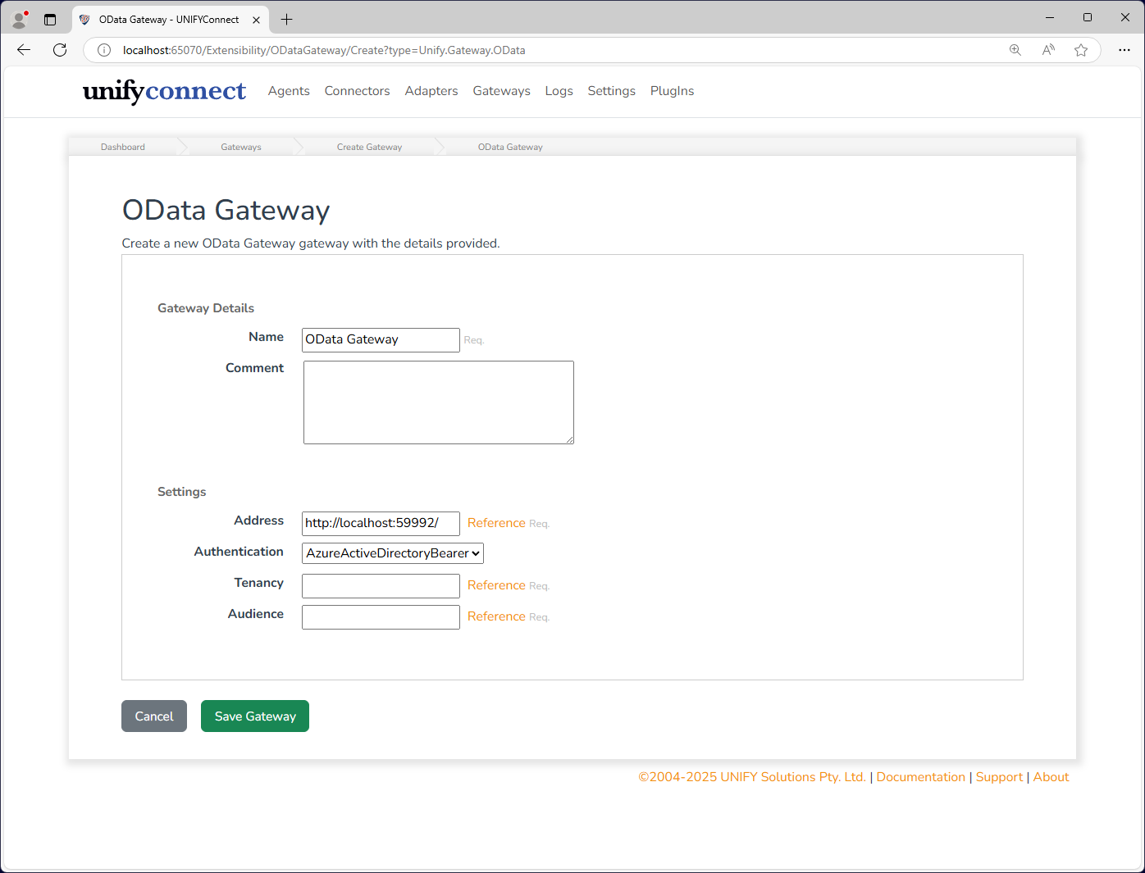Open the tab actions menu icon

(x=50, y=19)
